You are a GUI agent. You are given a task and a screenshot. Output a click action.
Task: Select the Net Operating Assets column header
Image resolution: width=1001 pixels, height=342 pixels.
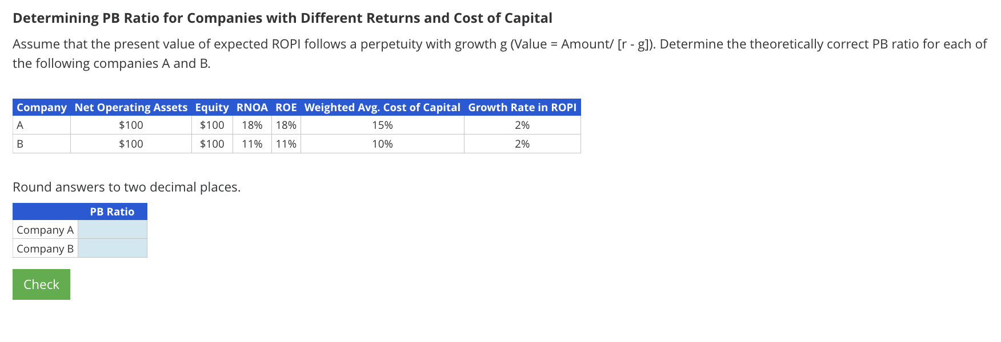click(x=131, y=107)
